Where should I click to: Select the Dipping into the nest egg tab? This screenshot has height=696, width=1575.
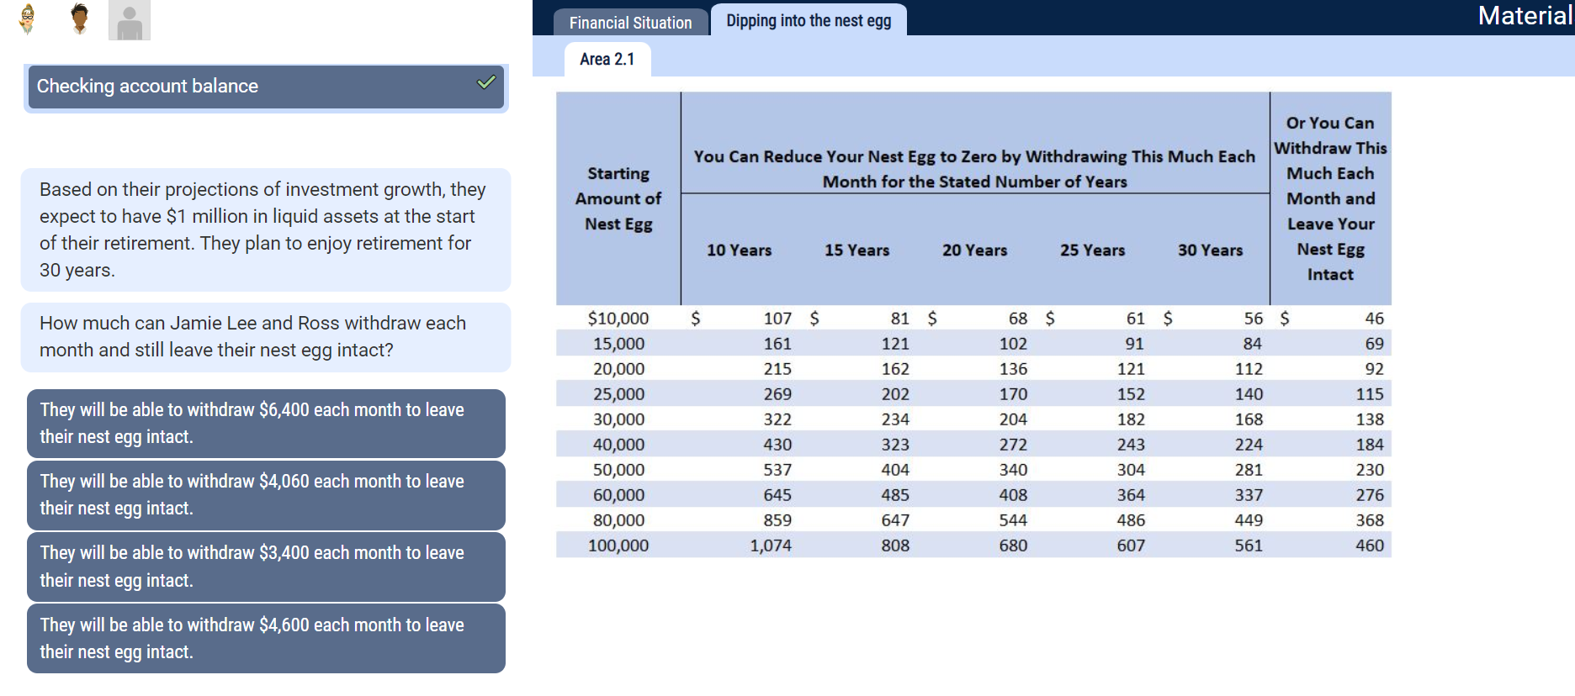click(809, 20)
